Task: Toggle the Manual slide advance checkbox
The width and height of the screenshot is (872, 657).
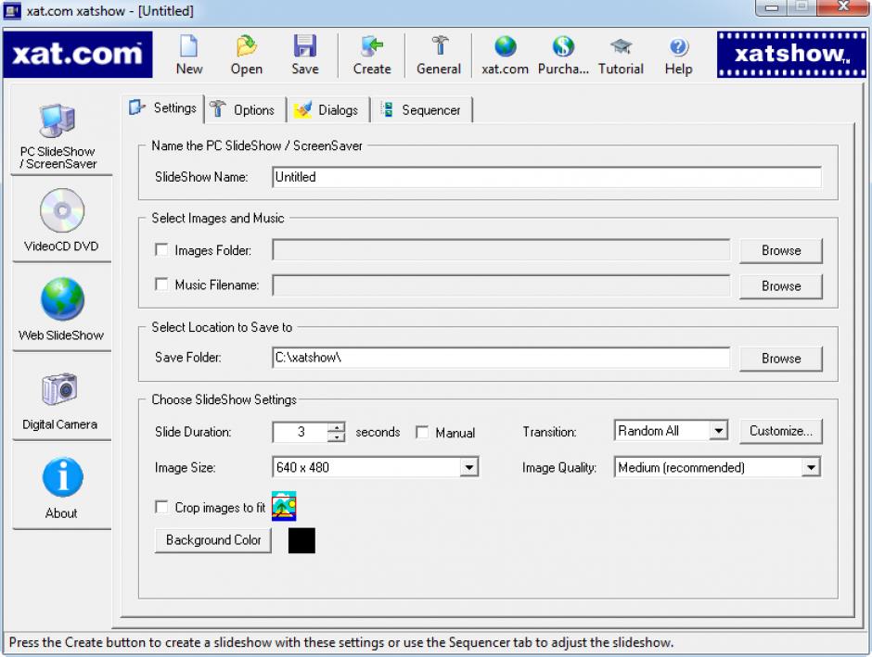Action: (422, 432)
